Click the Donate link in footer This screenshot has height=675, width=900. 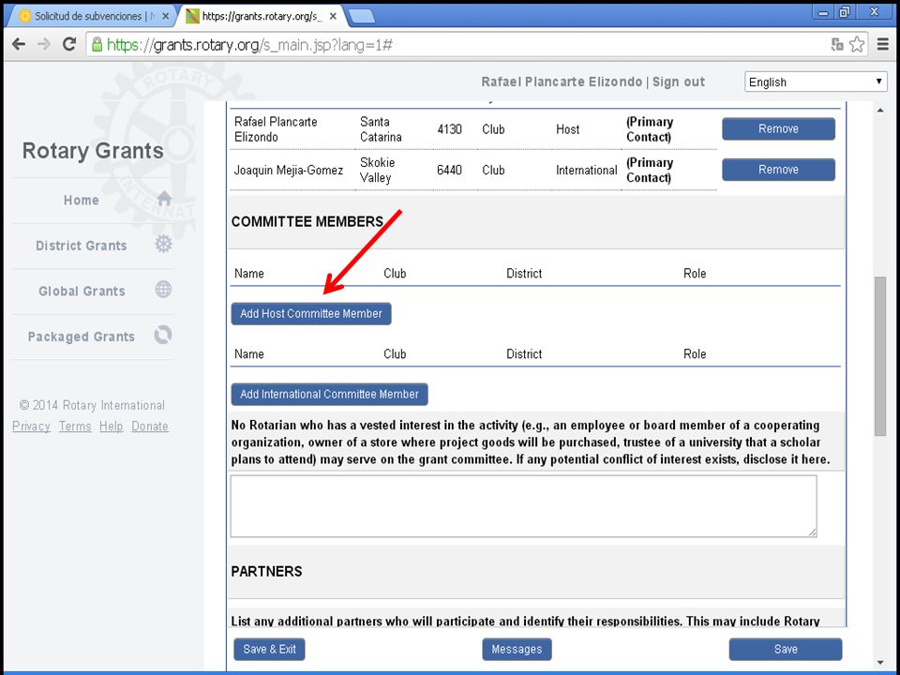click(x=150, y=427)
